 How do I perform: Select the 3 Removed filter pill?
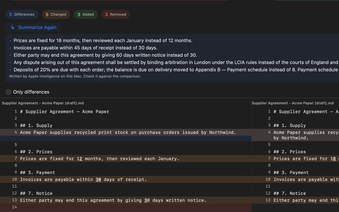coord(116,14)
